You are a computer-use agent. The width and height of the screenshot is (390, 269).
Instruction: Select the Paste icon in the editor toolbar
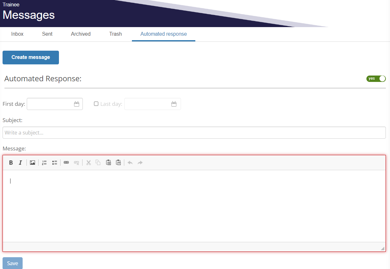108,163
